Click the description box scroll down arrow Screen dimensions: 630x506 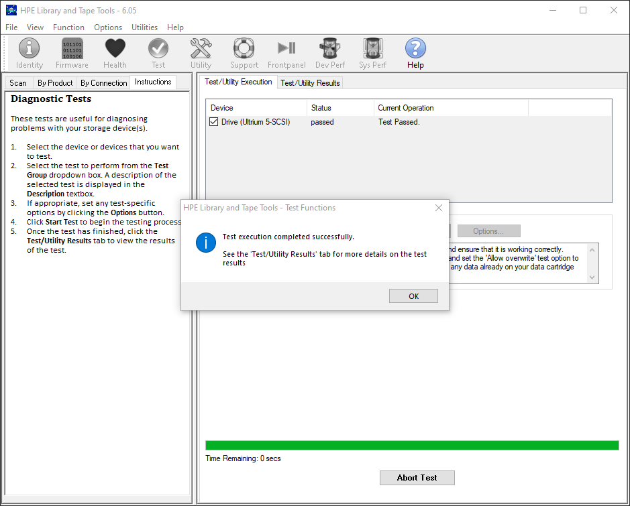point(592,277)
